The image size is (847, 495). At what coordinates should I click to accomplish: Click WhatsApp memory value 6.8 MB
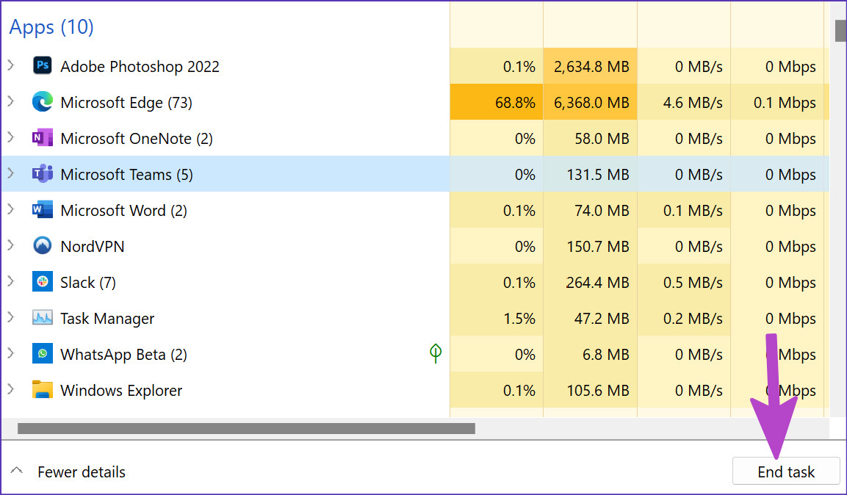(606, 355)
